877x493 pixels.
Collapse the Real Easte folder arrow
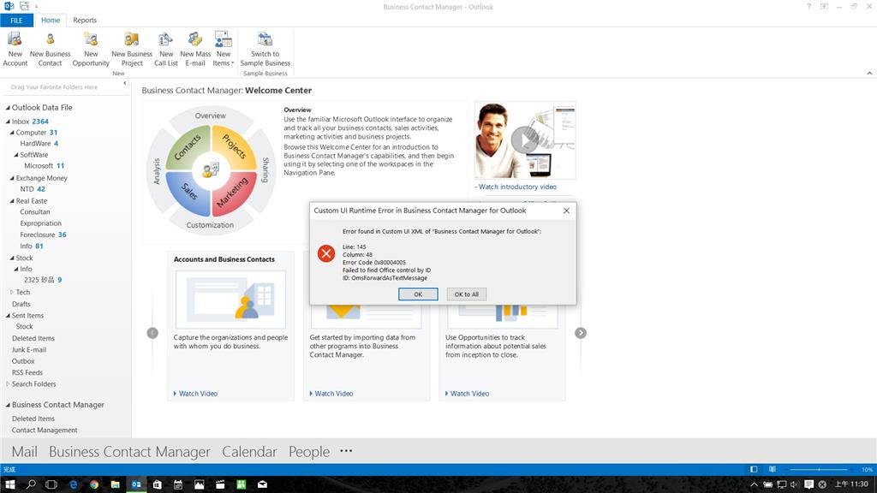(12, 201)
